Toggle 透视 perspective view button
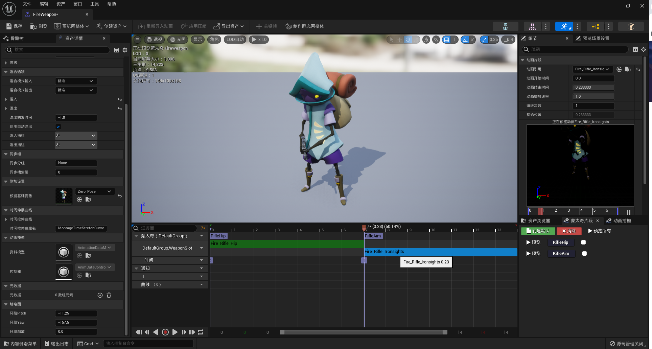This screenshot has width=652, height=349. (x=154, y=40)
